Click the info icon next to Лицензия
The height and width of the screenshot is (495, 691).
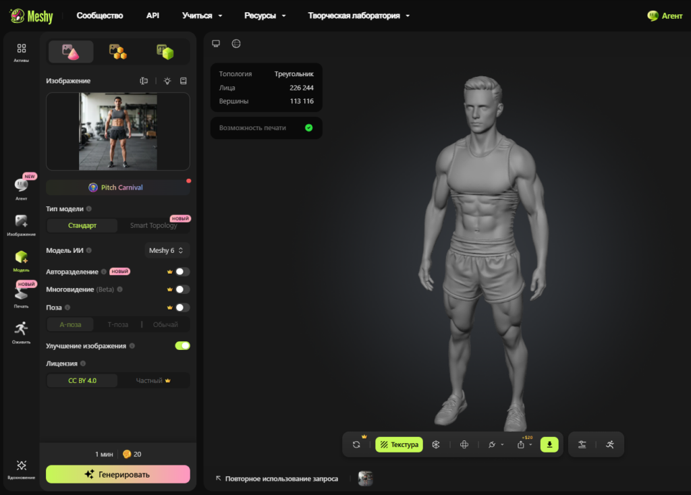pyautogui.click(x=83, y=363)
